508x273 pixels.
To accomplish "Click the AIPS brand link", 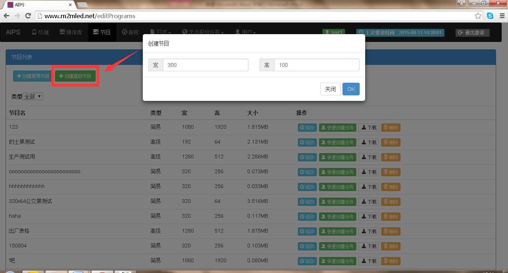I will pos(13,32).
